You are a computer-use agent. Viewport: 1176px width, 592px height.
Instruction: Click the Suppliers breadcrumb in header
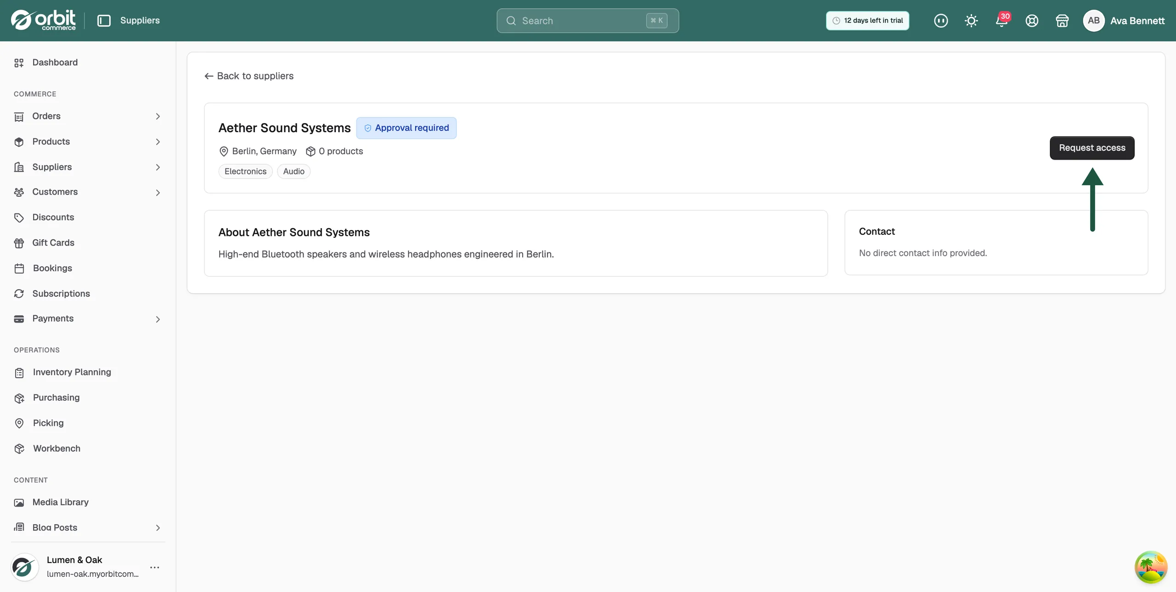[x=140, y=20]
